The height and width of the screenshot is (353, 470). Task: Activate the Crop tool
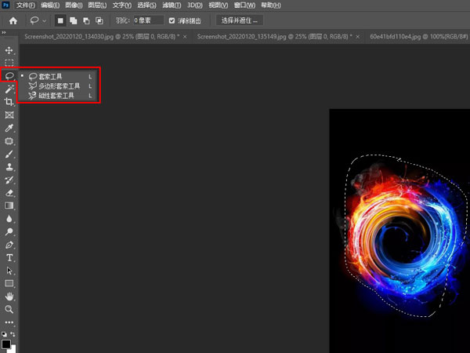(x=9, y=102)
